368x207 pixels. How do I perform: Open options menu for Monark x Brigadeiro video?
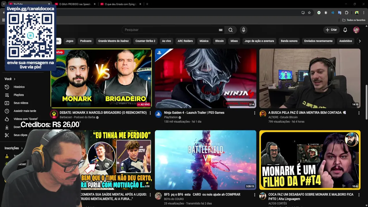pos(150,113)
